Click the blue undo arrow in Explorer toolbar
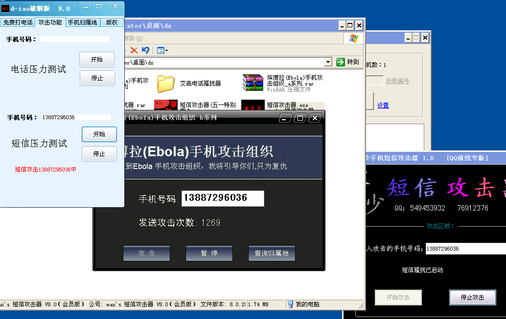This screenshot has width=506, height=319. tap(145, 50)
